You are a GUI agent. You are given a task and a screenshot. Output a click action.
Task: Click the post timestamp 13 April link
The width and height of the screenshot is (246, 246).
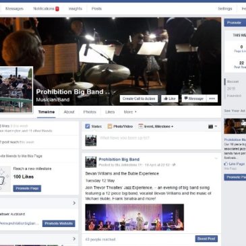(x=157, y=165)
